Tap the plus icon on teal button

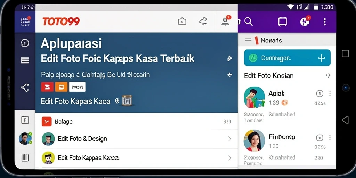pos(322,58)
